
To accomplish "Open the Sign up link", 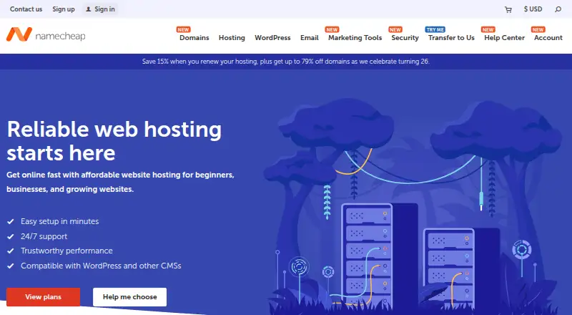I will (64, 9).
